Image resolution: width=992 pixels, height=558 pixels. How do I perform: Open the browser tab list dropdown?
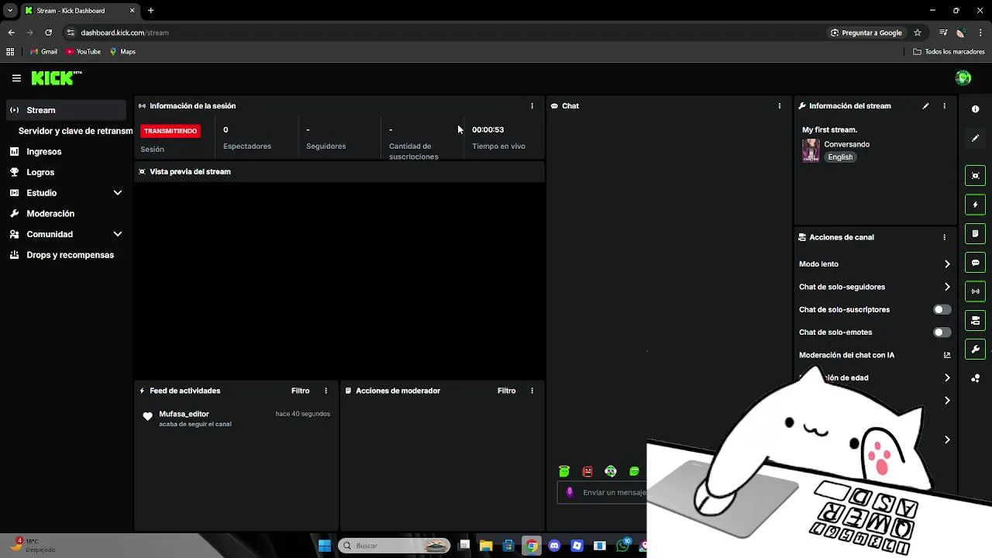(10, 11)
